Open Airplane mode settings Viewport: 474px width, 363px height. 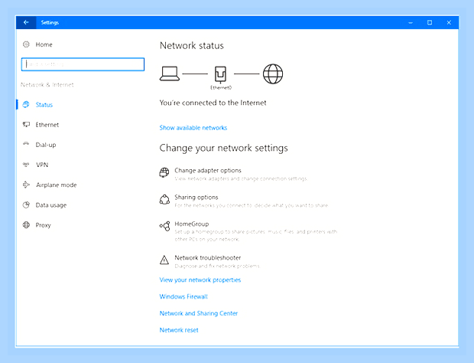coord(57,185)
